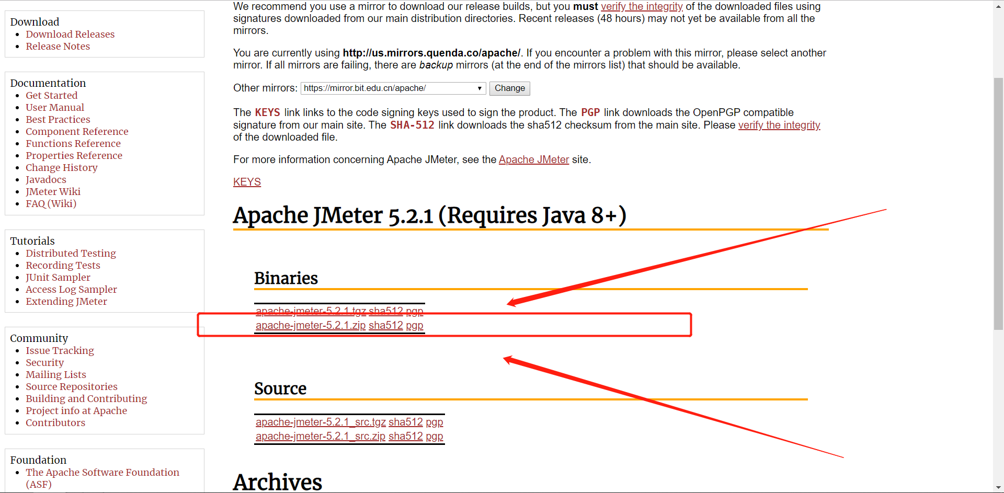1004x493 pixels.
Task: Click the us.mirrors.quenda.co mirror URL text
Action: click(431, 53)
